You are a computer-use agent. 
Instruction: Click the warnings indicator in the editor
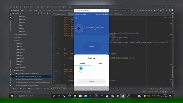[165, 18]
